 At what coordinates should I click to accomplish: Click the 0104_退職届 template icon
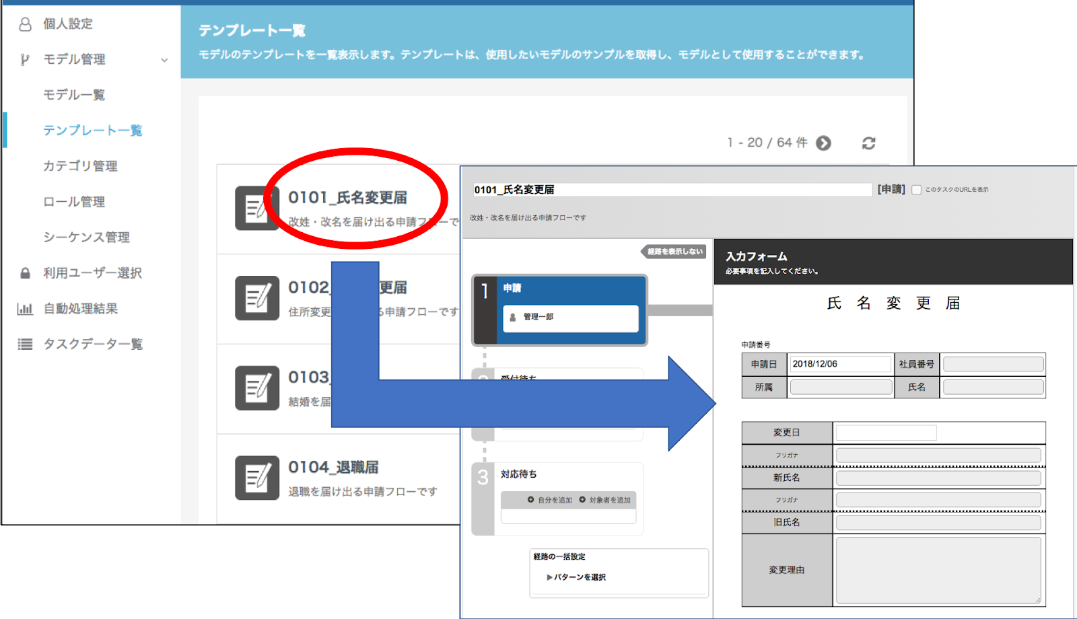coord(256,478)
